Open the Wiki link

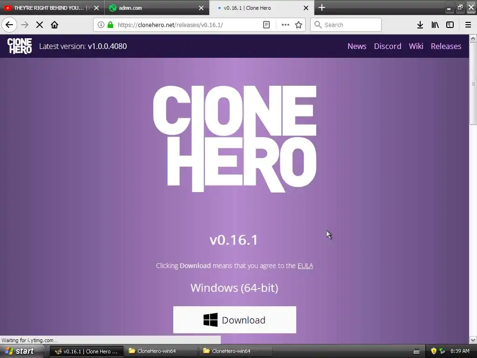pos(416,46)
